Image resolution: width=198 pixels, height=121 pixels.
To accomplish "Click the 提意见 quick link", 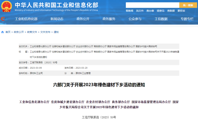I will pyautogui.click(x=160, y=11).
